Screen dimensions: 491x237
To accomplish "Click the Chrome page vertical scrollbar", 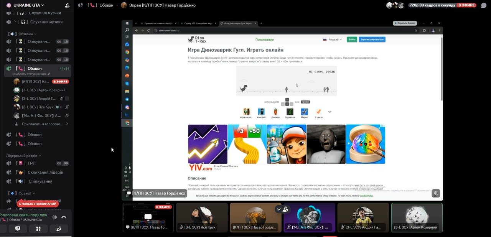I will point(442,69).
